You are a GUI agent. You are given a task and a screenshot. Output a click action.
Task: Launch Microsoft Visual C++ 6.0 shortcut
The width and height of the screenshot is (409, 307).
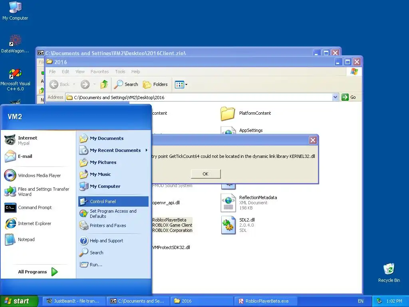point(15,80)
